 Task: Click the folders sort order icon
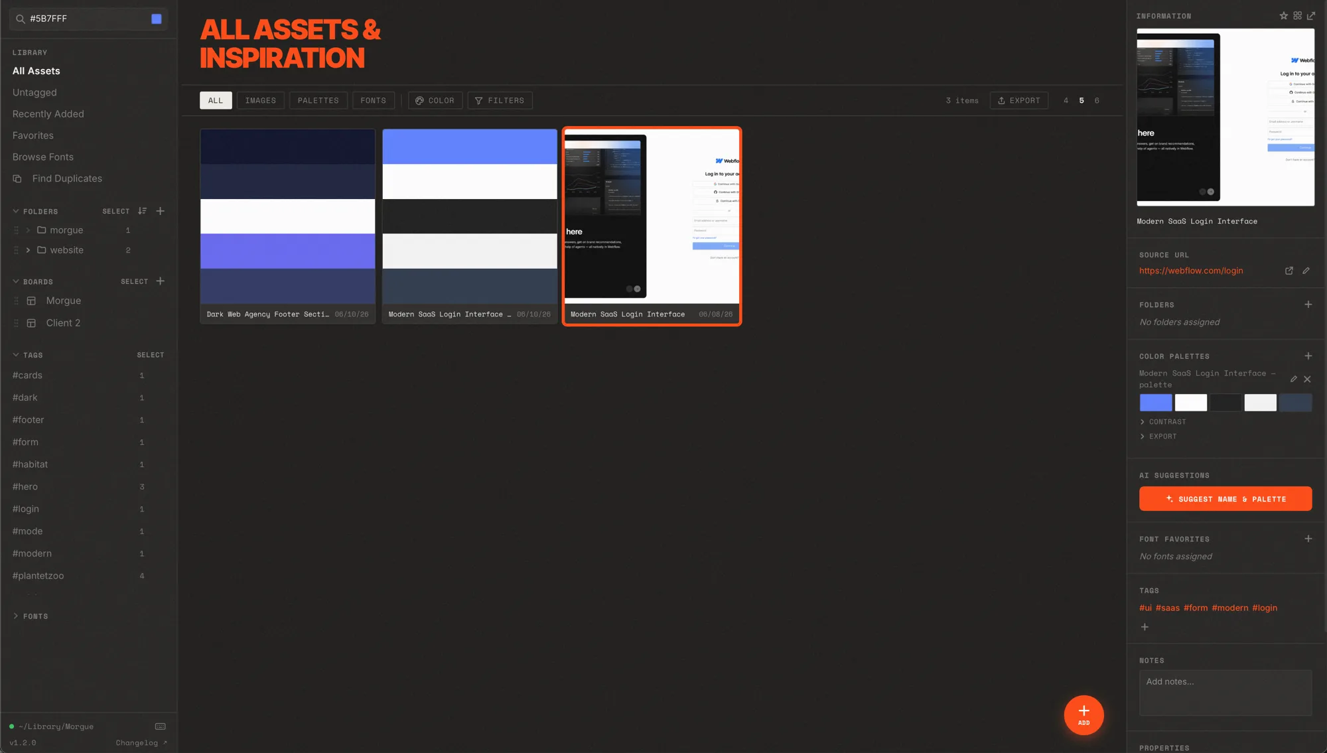142,211
